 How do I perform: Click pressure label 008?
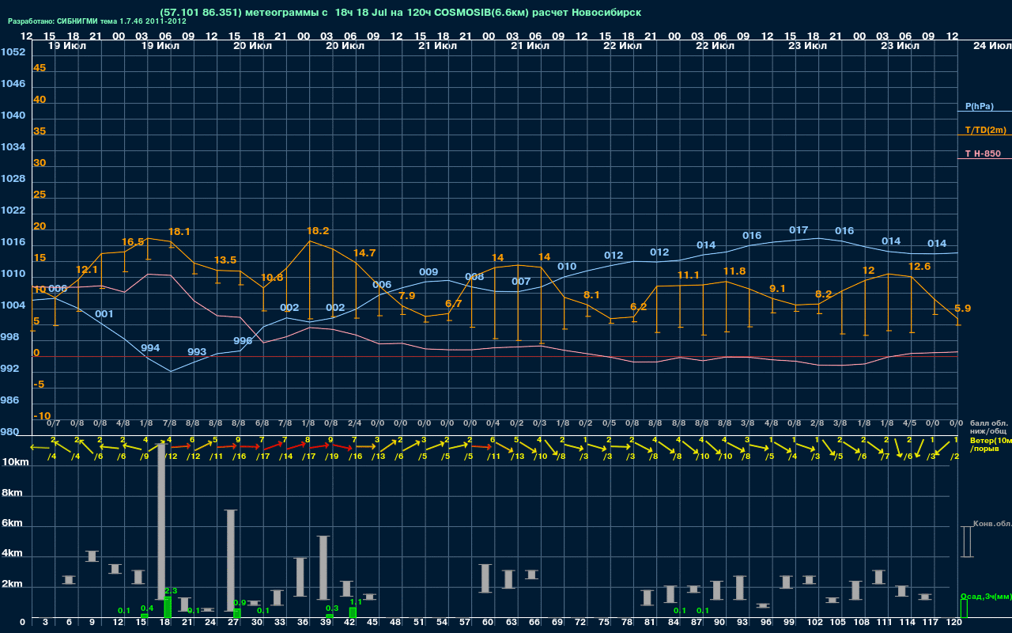click(x=474, y=277)
